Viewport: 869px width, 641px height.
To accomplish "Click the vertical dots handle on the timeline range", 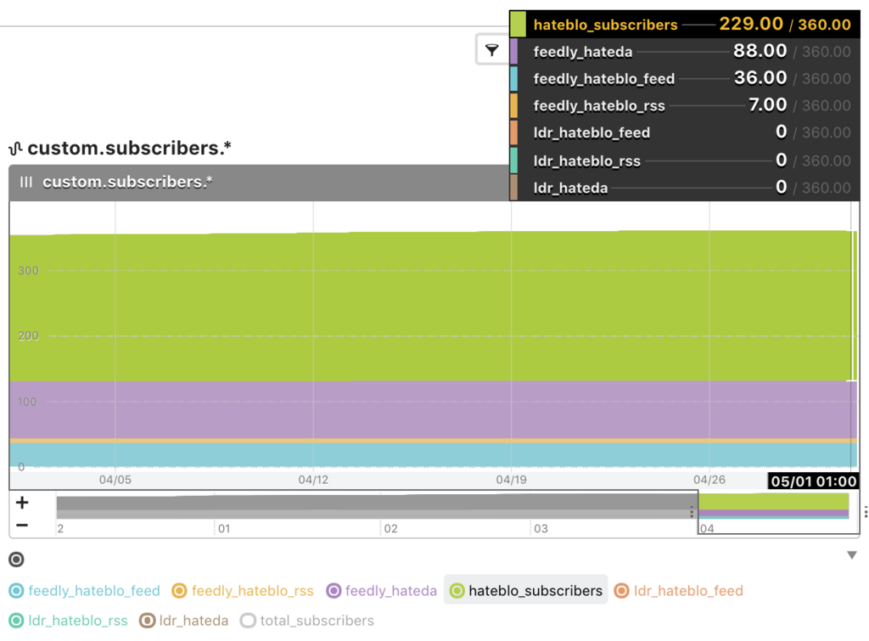I will pyautogui.click(x=692, y=512).
